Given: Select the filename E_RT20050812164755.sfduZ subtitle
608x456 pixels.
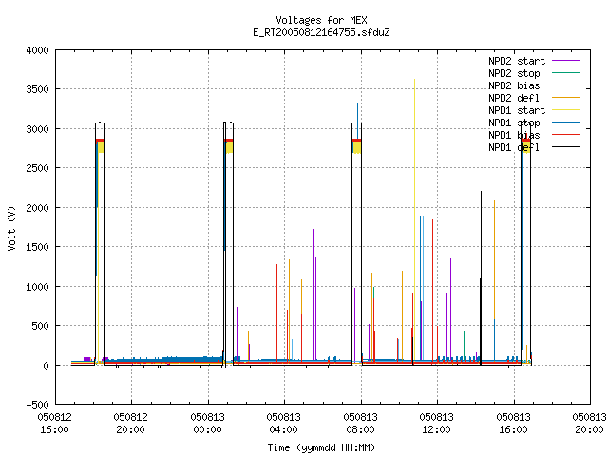Looking at the screenshot, I should [321, 32].
